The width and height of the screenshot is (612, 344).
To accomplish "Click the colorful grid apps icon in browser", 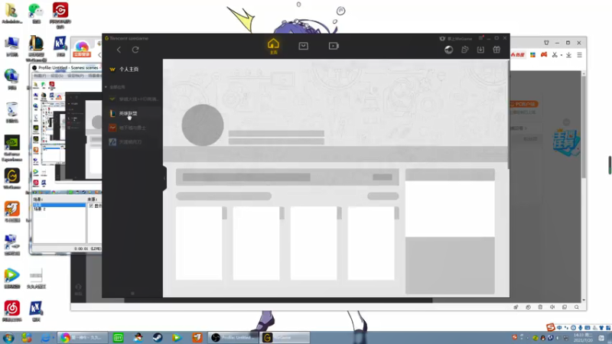I will coord(532,55).
